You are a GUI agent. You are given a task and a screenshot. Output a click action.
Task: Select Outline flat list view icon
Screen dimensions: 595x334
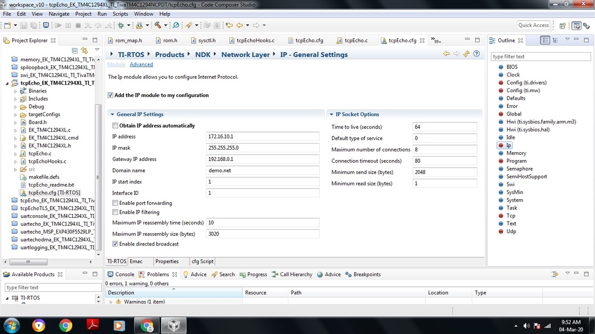tap(545, 40)
